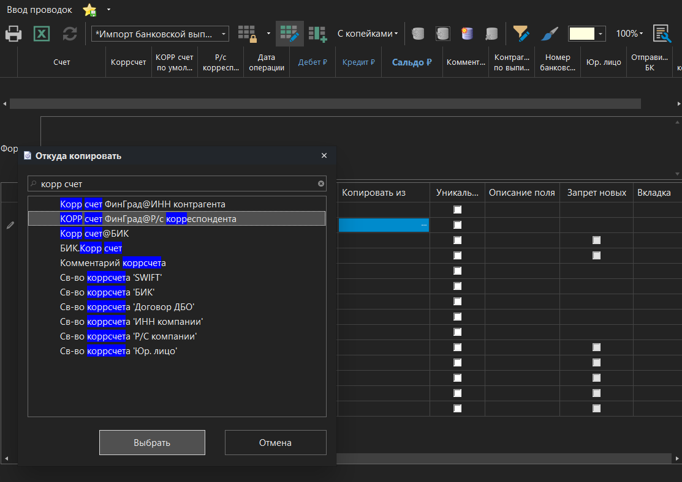Click the Отмена button
682x482 pixels.
[275, 443]
